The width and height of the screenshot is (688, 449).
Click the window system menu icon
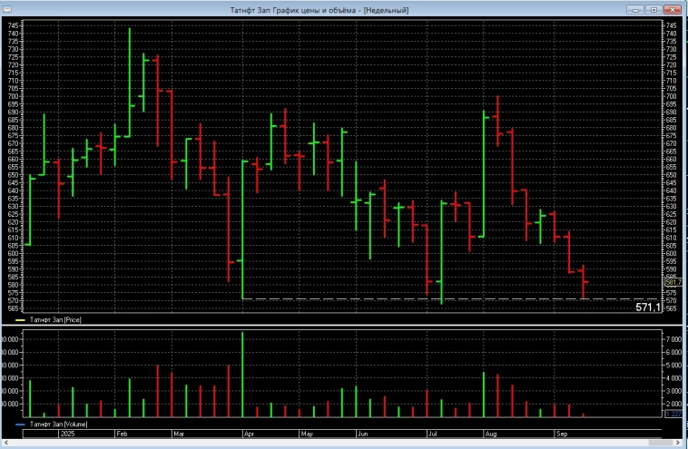click(8, 9)
